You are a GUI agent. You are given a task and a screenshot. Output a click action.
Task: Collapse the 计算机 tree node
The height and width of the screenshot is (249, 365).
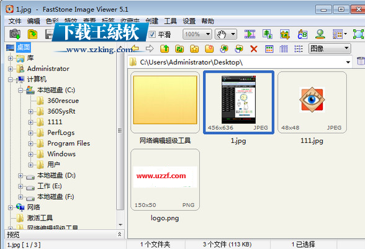[10, 79]
